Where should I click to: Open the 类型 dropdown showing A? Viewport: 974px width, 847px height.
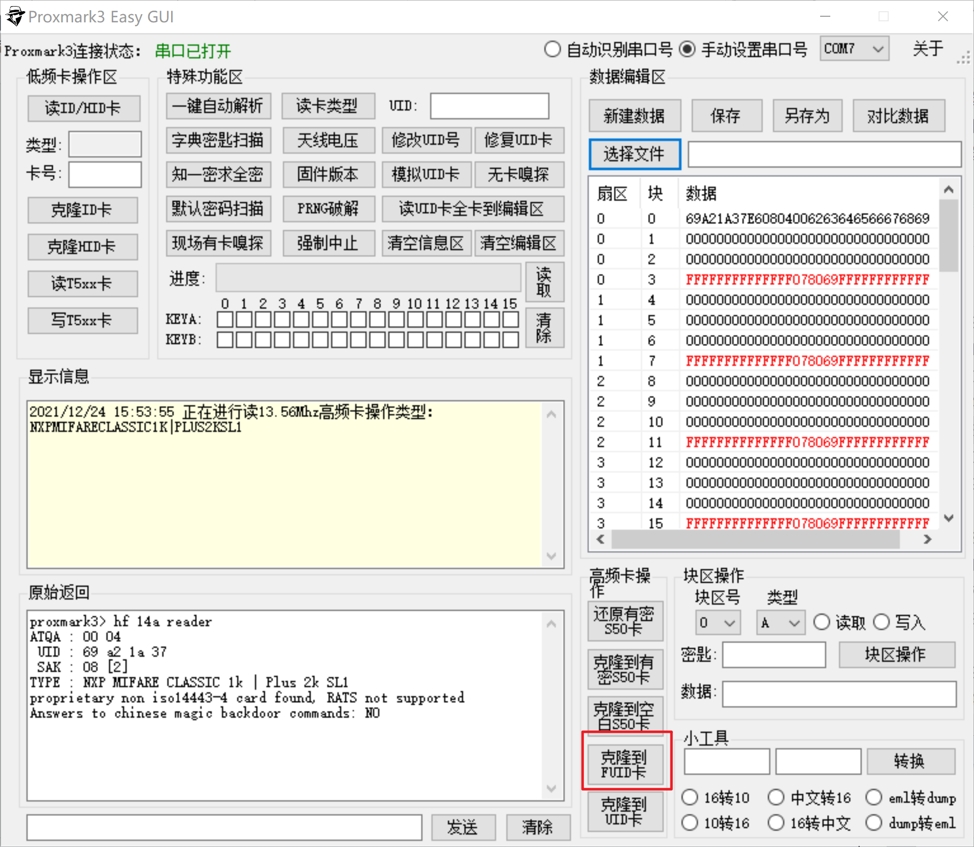click(781, 622)
